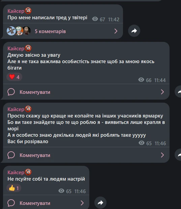181x209 pixels.
Task: Click views eye icon showing 67
Action: [x=95, y=19]
